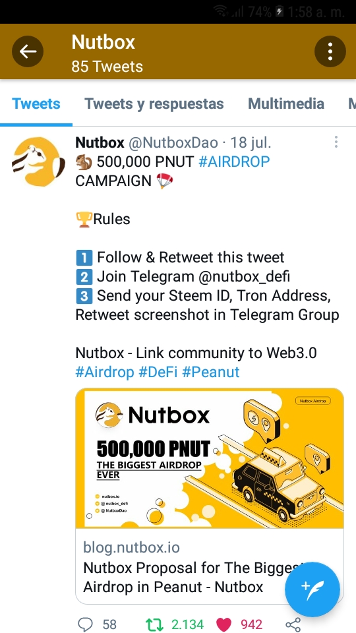
Task: Open the #AIRDROP hashtag link
Action: [234, 162]
